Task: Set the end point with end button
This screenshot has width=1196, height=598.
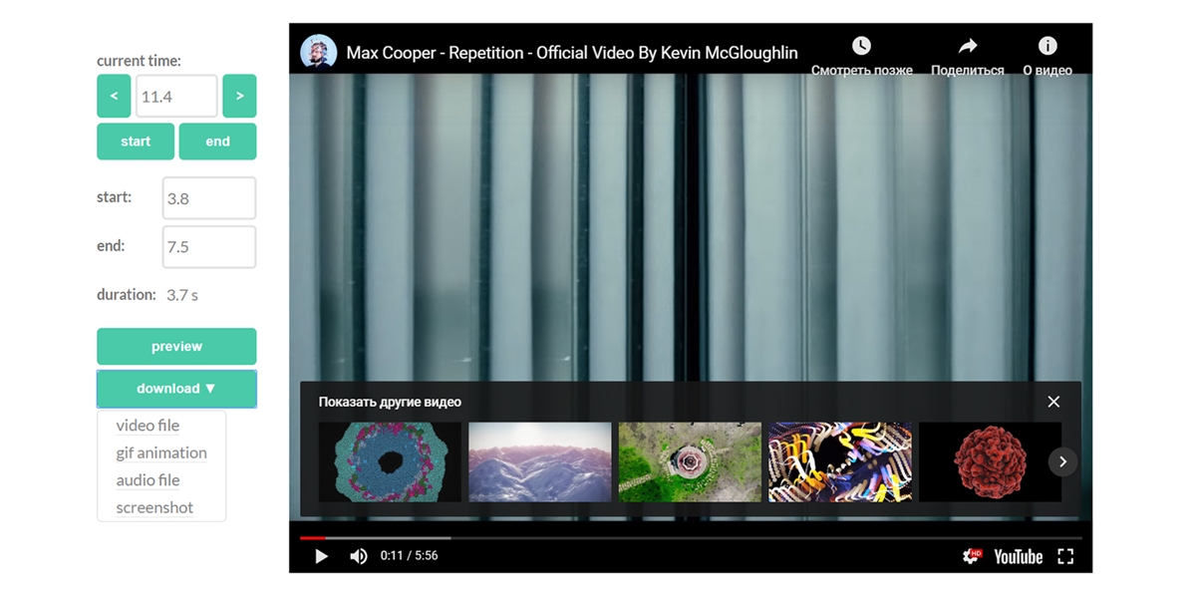Action: click(217, 142)
